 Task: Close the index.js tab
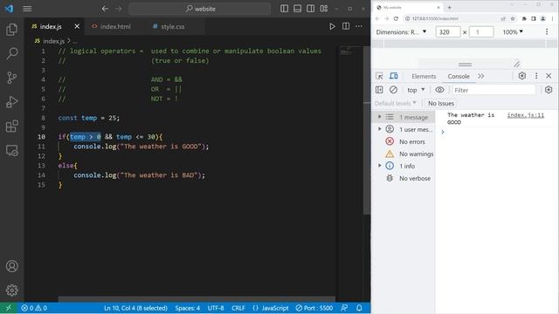coord(77,26)
